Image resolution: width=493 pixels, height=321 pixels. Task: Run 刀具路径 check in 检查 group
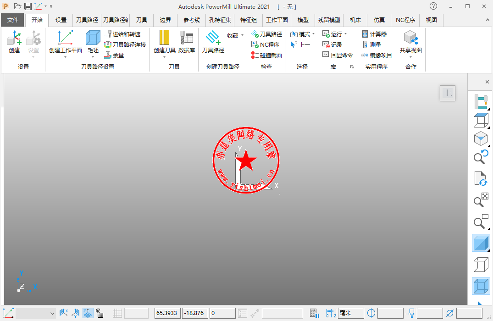[x=266, y=34]
